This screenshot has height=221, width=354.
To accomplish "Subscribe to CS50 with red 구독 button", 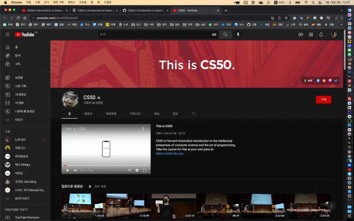I will 324,99.
